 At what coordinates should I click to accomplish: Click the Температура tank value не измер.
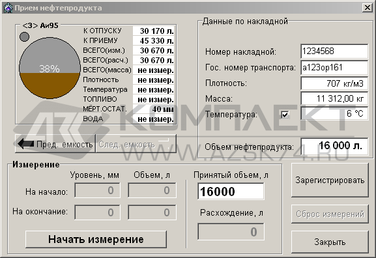tap(154, 90)
